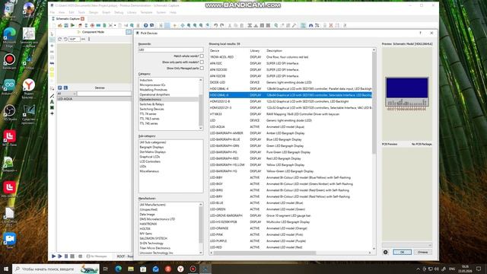Select the 2D text A tool
The image size is (487, 274).
[x=52, y=102]
